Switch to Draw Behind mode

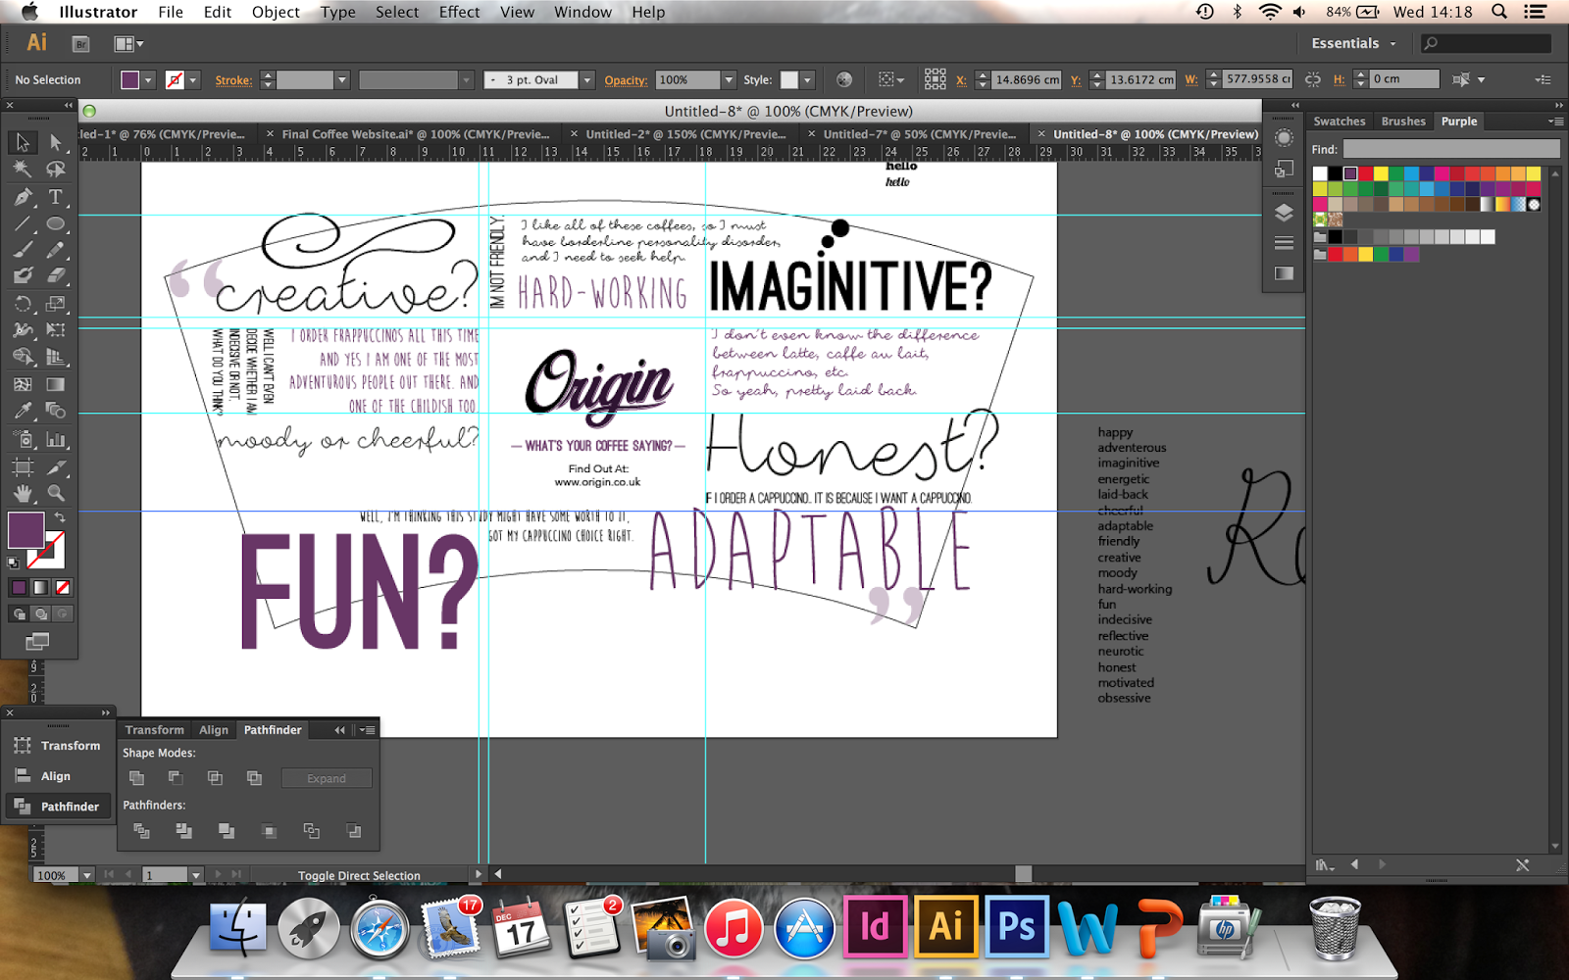click(40, 613)
